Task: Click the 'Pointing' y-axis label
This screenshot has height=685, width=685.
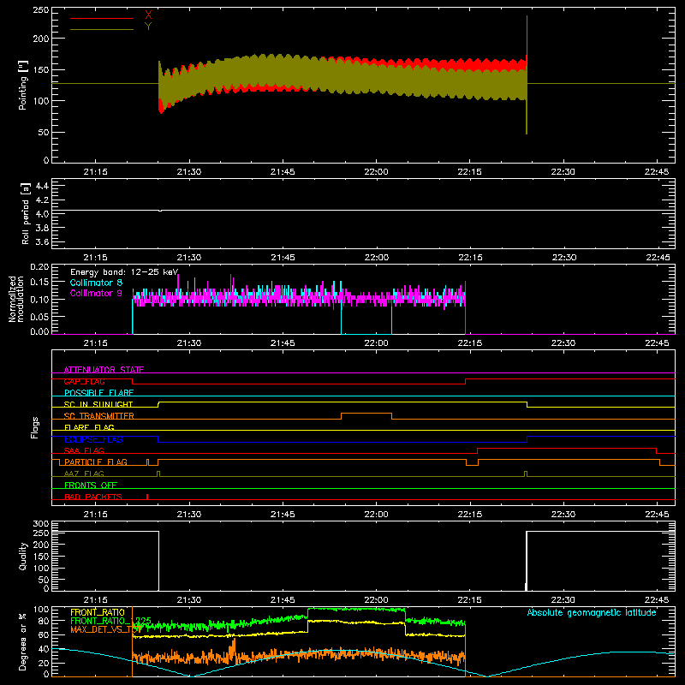Action: click(23, 85)
